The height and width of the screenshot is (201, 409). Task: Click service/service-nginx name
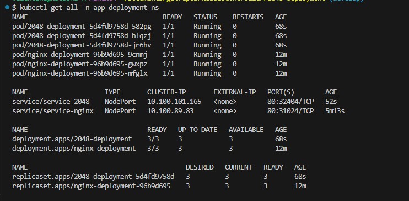53,111
